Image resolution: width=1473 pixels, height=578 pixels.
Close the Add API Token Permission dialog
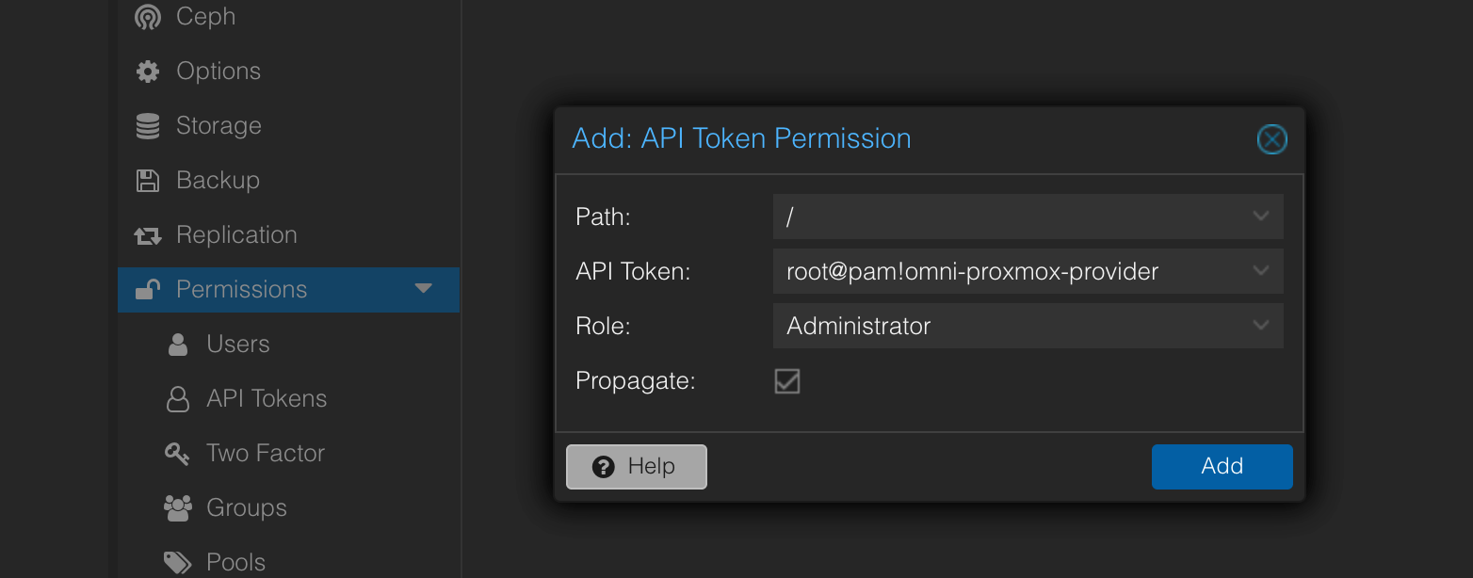pyautogui.click(x=1271, y=138)
